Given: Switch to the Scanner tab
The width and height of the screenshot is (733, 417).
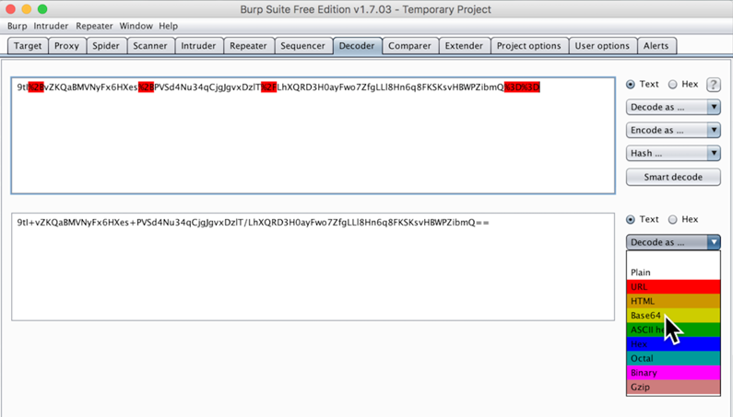Looking at the screenshot, I should pyautogui.click(x=150, y=46).
